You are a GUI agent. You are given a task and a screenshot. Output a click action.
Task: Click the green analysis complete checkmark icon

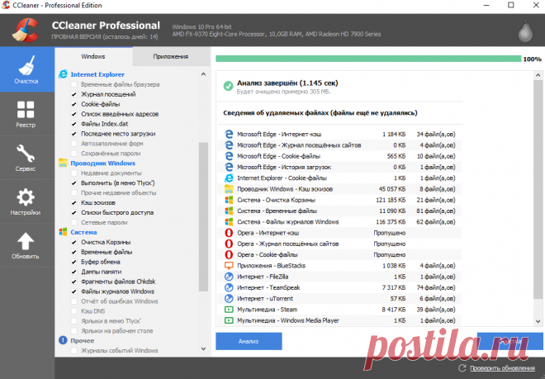pos(229,86)
